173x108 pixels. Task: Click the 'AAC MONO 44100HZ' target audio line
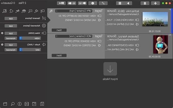[x=81, y=20]
